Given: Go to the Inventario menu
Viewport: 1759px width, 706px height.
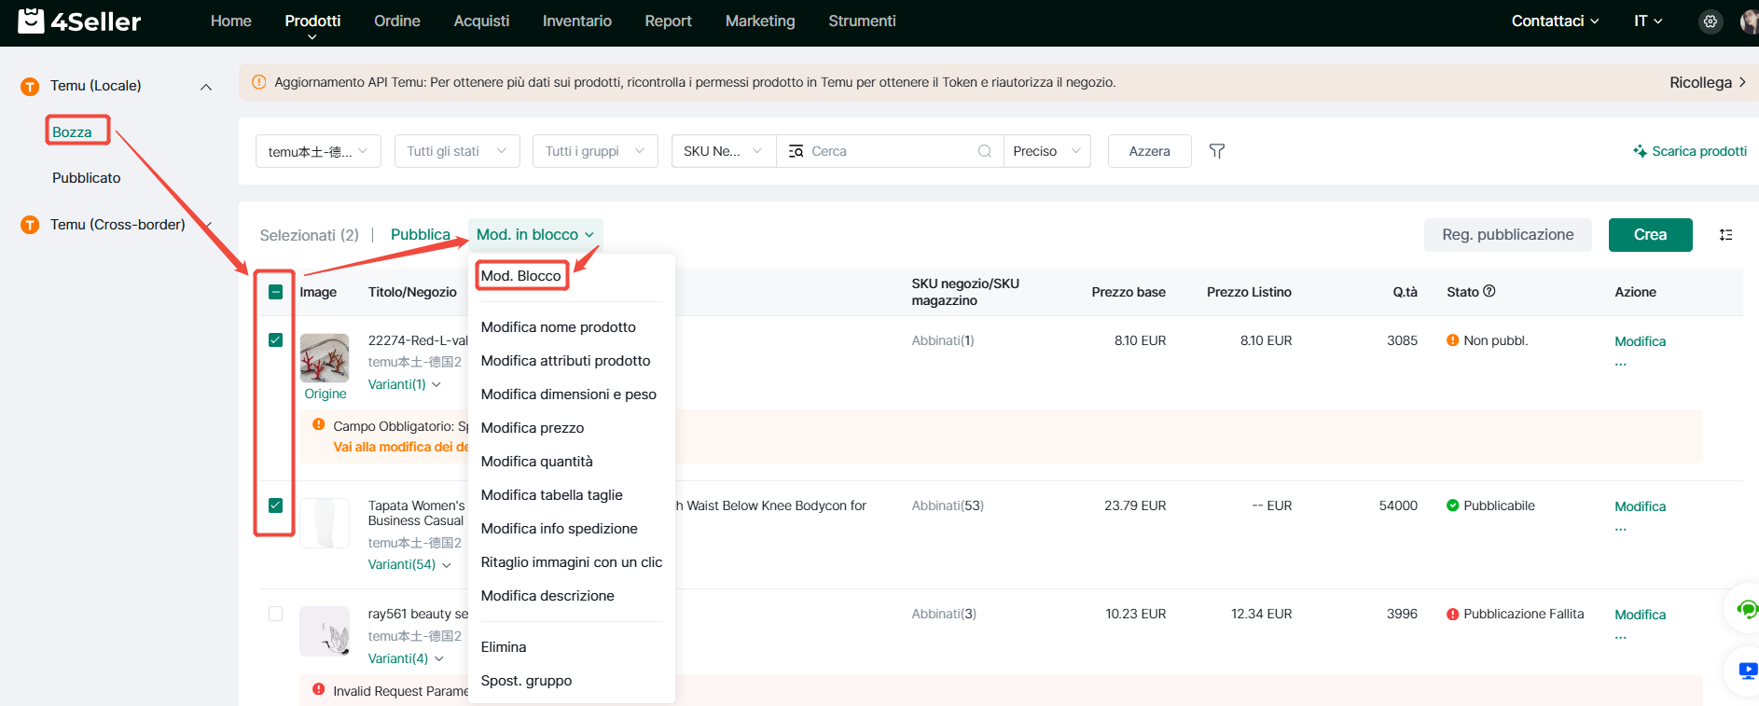Looking at the screenshot, I should [x=577, y=21].
